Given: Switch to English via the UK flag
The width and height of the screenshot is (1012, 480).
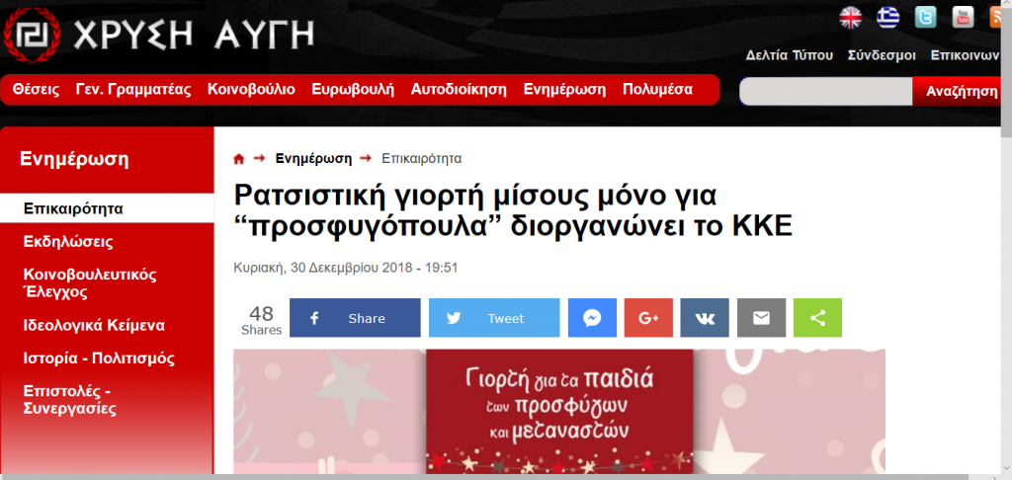Looking at the screenshot, I should click(850, 18).
